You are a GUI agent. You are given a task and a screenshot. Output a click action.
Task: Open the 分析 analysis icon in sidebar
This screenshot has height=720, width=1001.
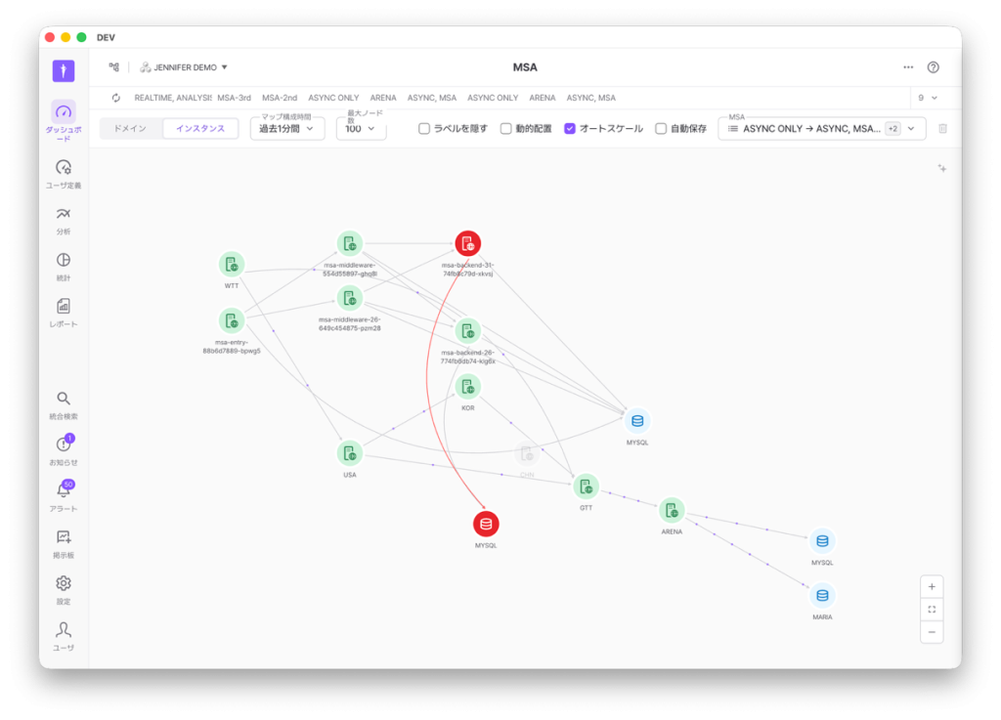[64, 214]
